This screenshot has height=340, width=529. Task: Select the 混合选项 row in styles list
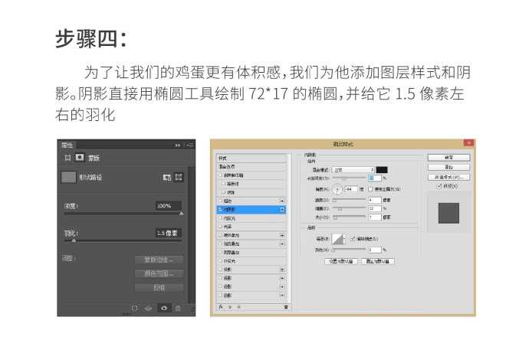(251, 166)
